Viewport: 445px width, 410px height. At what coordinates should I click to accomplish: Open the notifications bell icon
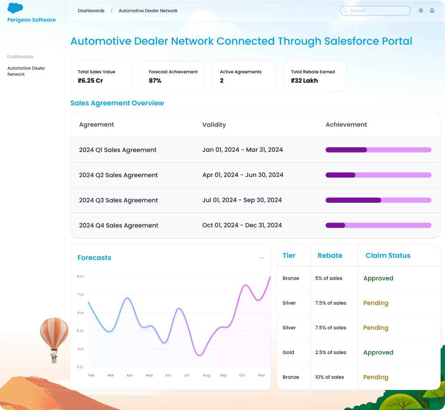click(x=432, y=10)
